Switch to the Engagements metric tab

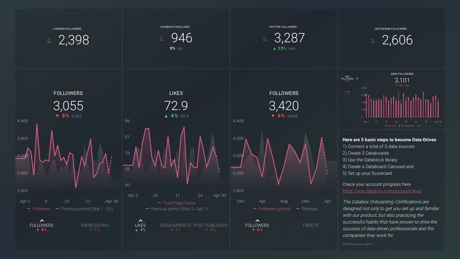(175, 225)
